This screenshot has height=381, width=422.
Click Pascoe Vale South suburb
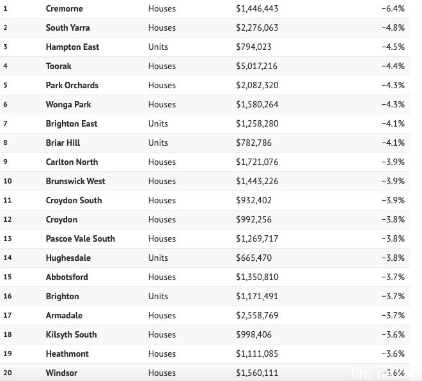pyautogui.click(x=80, y=238)
